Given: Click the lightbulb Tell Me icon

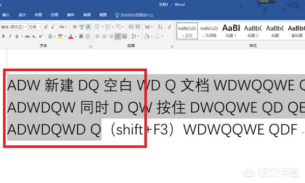Looking at the screenshot, I should [117, 15].
